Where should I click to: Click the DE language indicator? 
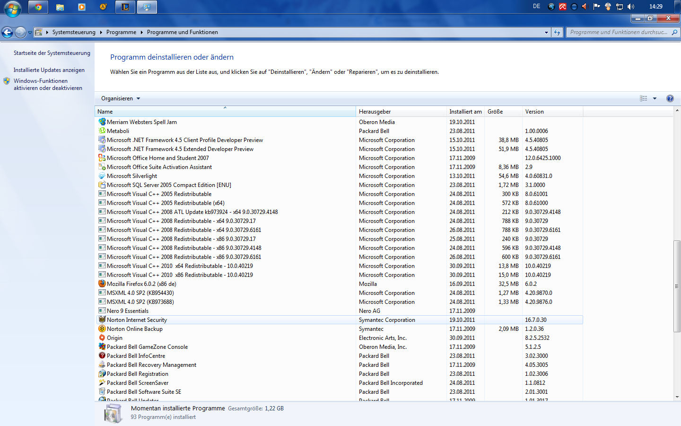tap(536, 6)
